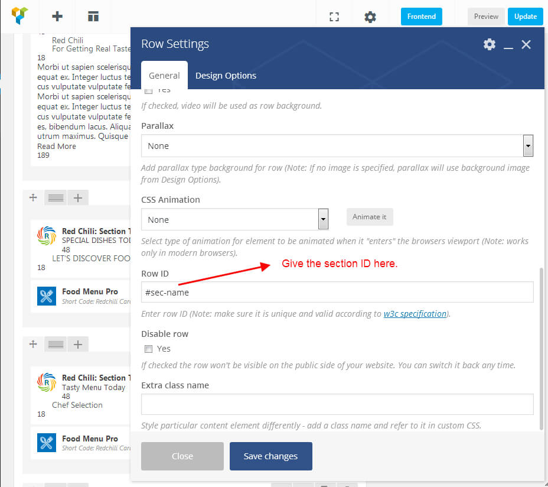The image size is (548, 487).
Task: Click the Animate it button
Action: tap(370, 217)
